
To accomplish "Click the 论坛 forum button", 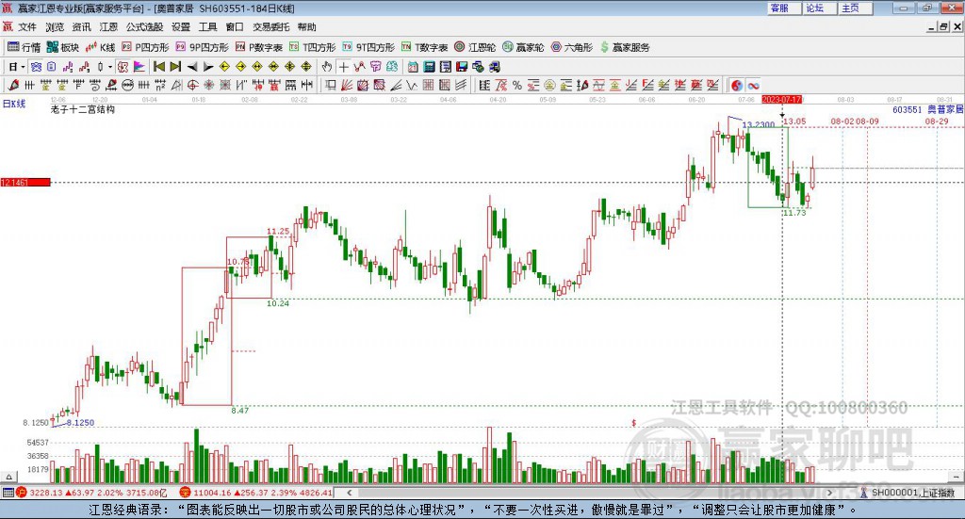I will [819, 8].
